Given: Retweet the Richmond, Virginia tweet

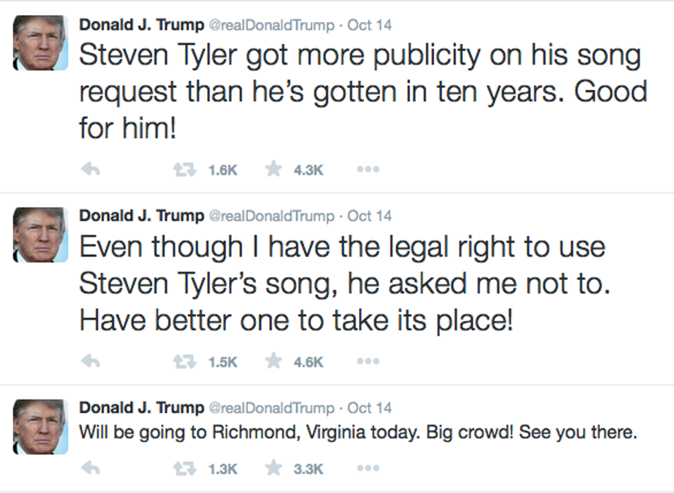Looking at the screenshot, I should [x=184, y=469].
